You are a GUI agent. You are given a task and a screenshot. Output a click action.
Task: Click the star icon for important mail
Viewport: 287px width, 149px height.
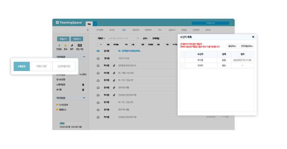[65, 45]
